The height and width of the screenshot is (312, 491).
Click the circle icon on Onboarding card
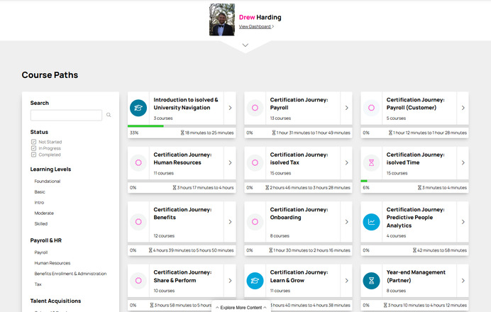(x=255, y=222)
